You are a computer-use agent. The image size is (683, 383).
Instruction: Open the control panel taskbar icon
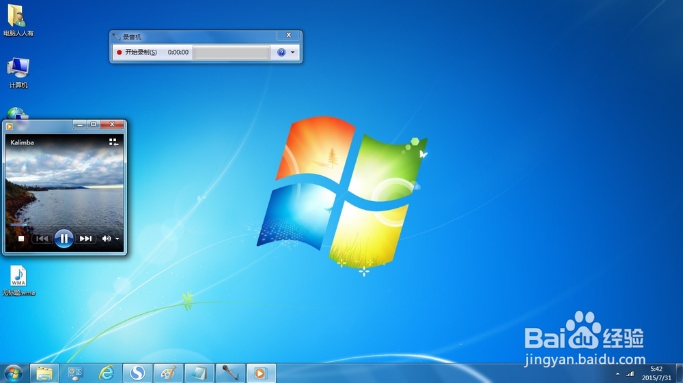(75, 373)
